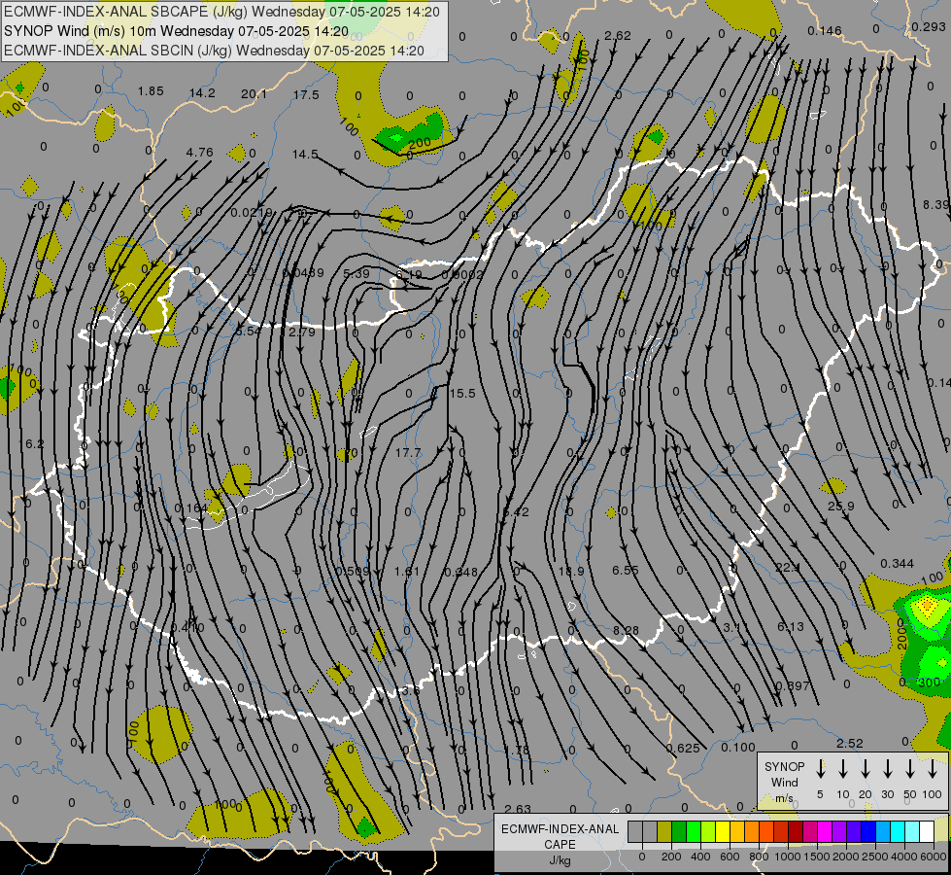Click the 10 m/s wind arrow in legend

(x=843, y=769)
